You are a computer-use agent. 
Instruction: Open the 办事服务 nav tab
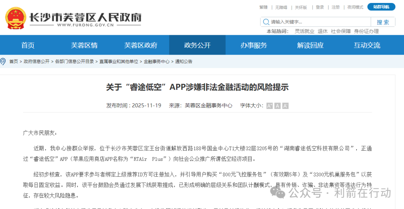[x=254, y=45]
